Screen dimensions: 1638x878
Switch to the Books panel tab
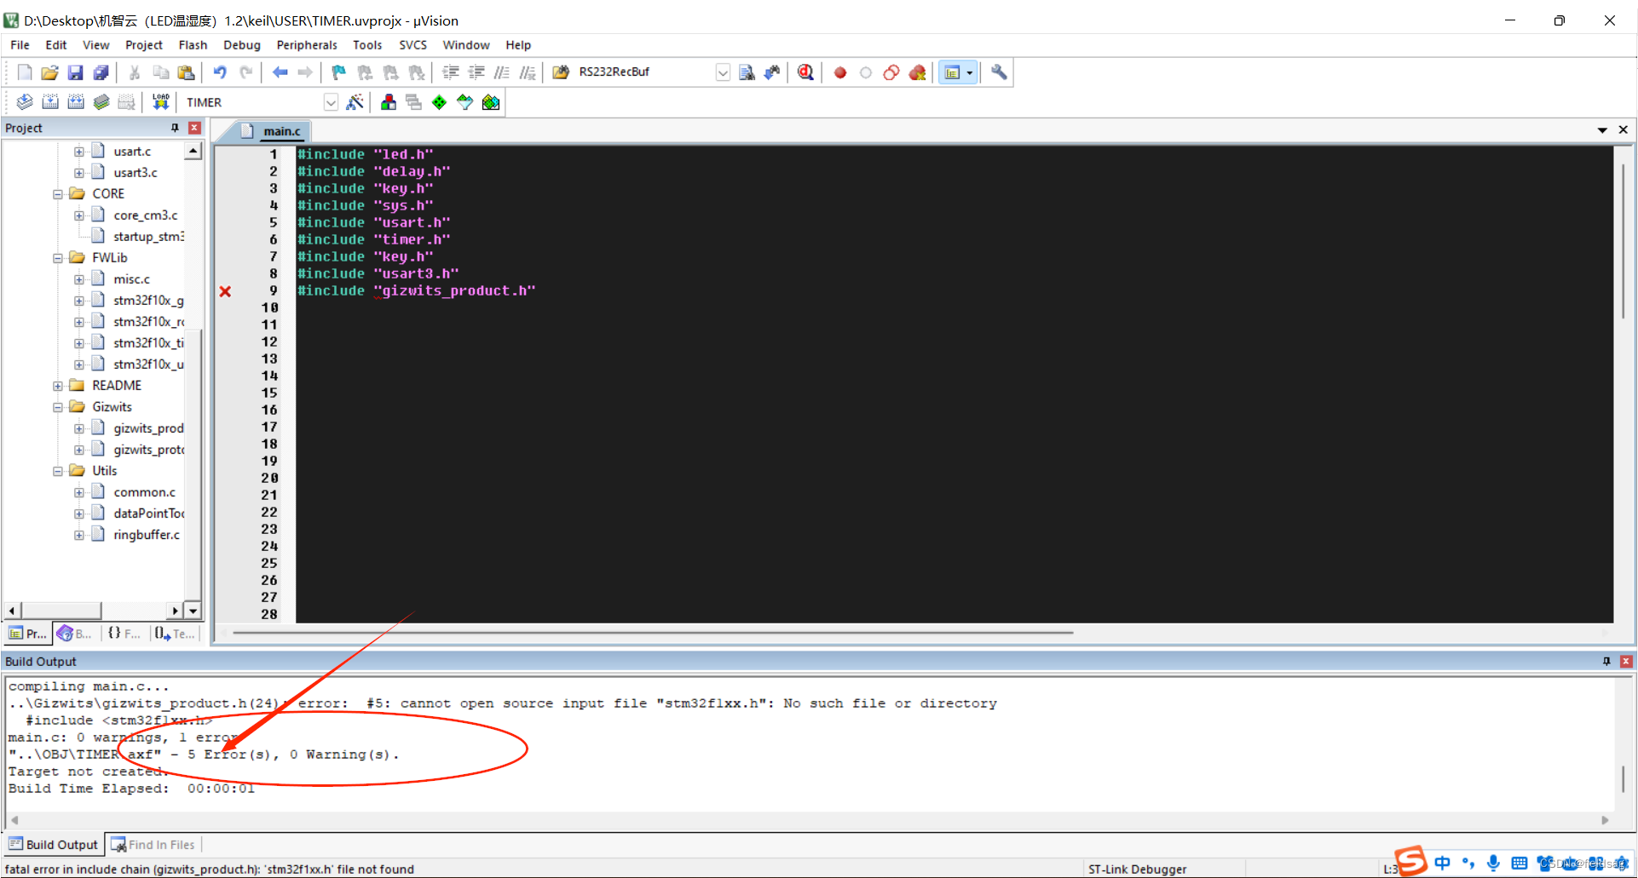click(75, 634)
